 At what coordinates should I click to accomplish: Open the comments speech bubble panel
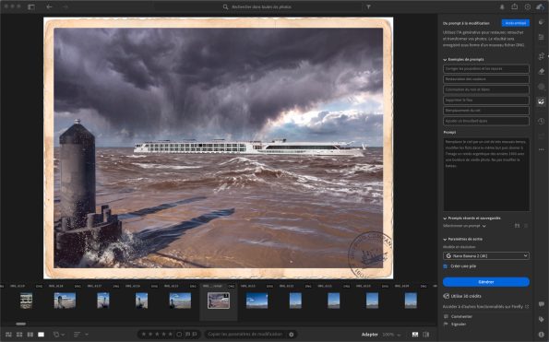coord(542,304)
